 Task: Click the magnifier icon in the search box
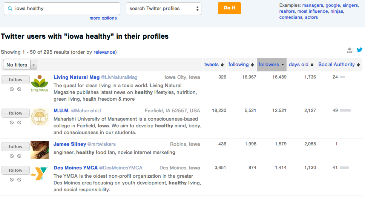[10, 9]
